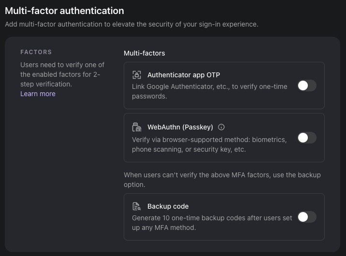This screenshot has height=256, width=346.
Task: Click the Authenticator app OTP title
Action: 184,75
